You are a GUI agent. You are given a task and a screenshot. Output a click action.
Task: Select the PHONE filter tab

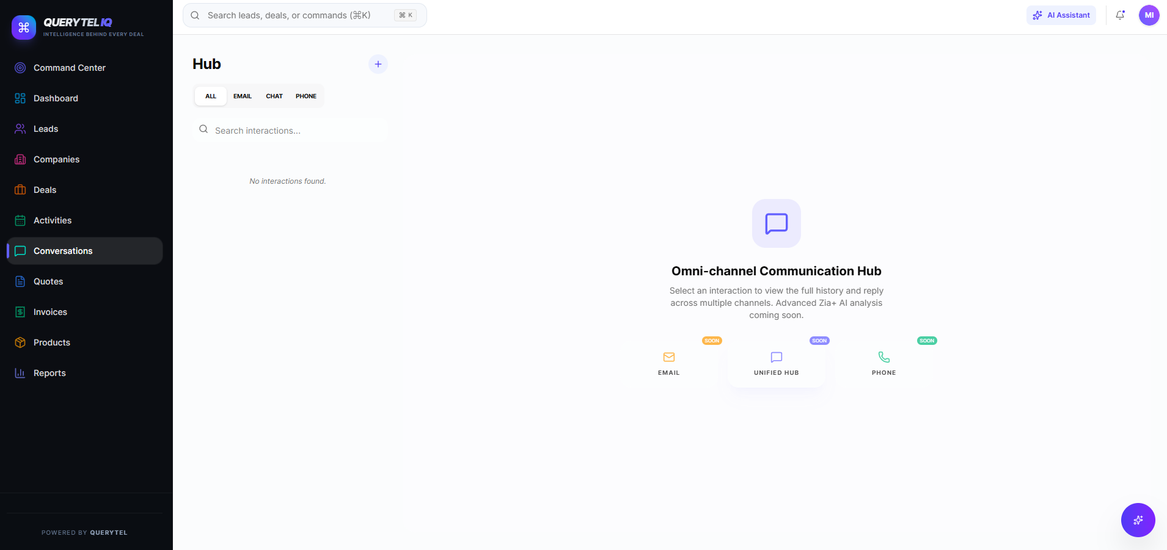[x=305, y=96]
